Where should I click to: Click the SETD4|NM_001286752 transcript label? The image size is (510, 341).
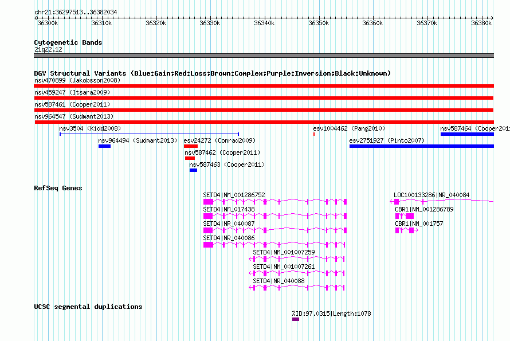(234, 195)
